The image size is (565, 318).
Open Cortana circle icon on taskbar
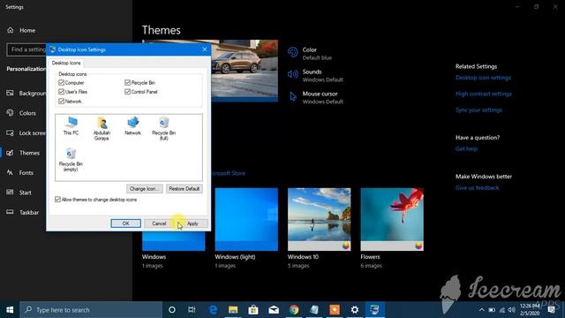(x=172, y=310)
